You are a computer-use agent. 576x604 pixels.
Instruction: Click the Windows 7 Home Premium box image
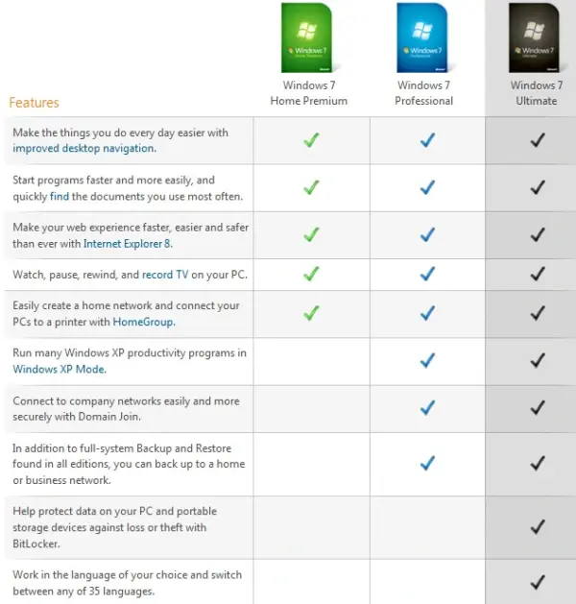pyautogui.click(x=308, y=39)
